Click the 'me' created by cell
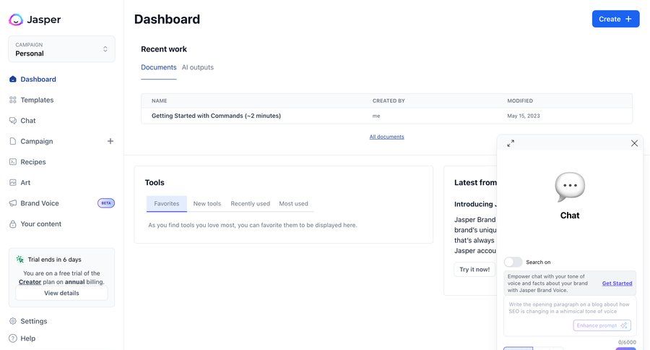 click(x=376, y=116)
